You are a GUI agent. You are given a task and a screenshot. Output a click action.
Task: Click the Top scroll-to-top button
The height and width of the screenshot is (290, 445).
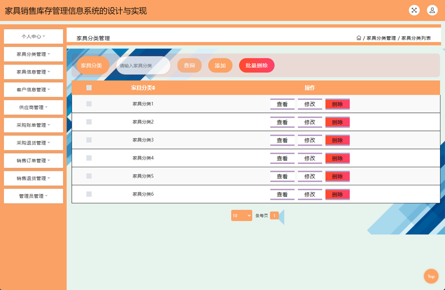pyautogui.click(x=431, y=276)
